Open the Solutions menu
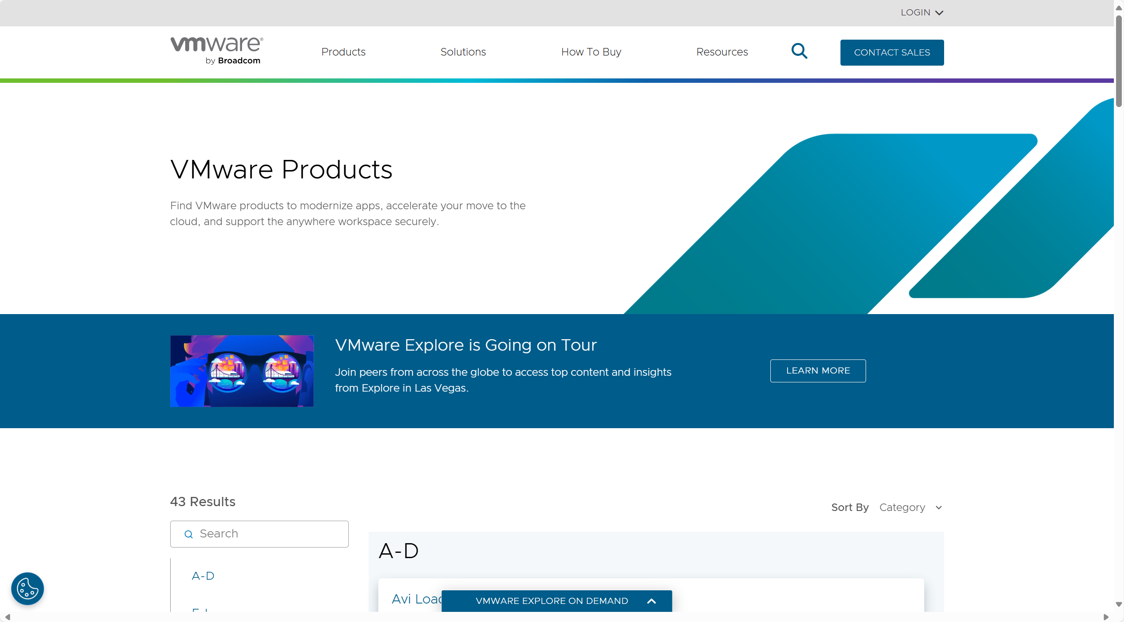 (463, 52)
